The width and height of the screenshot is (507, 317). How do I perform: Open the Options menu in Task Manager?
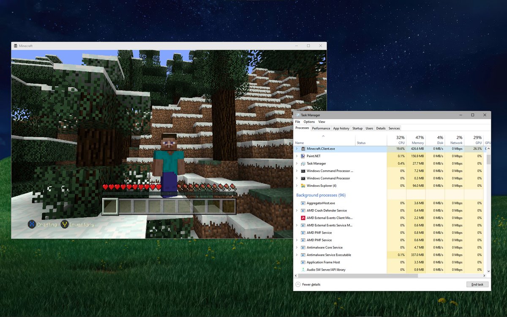coord(309,122)
